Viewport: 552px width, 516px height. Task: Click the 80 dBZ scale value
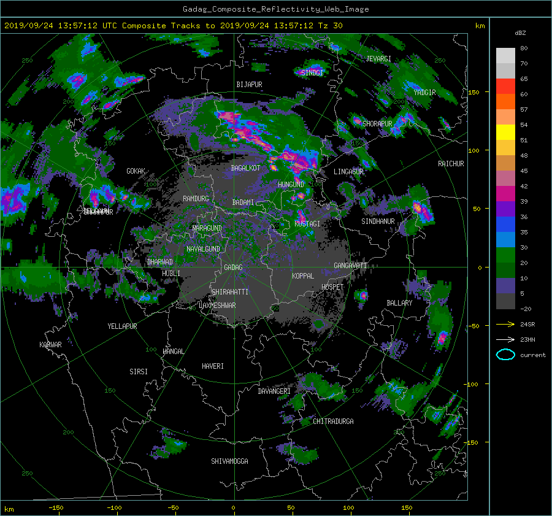524,48
